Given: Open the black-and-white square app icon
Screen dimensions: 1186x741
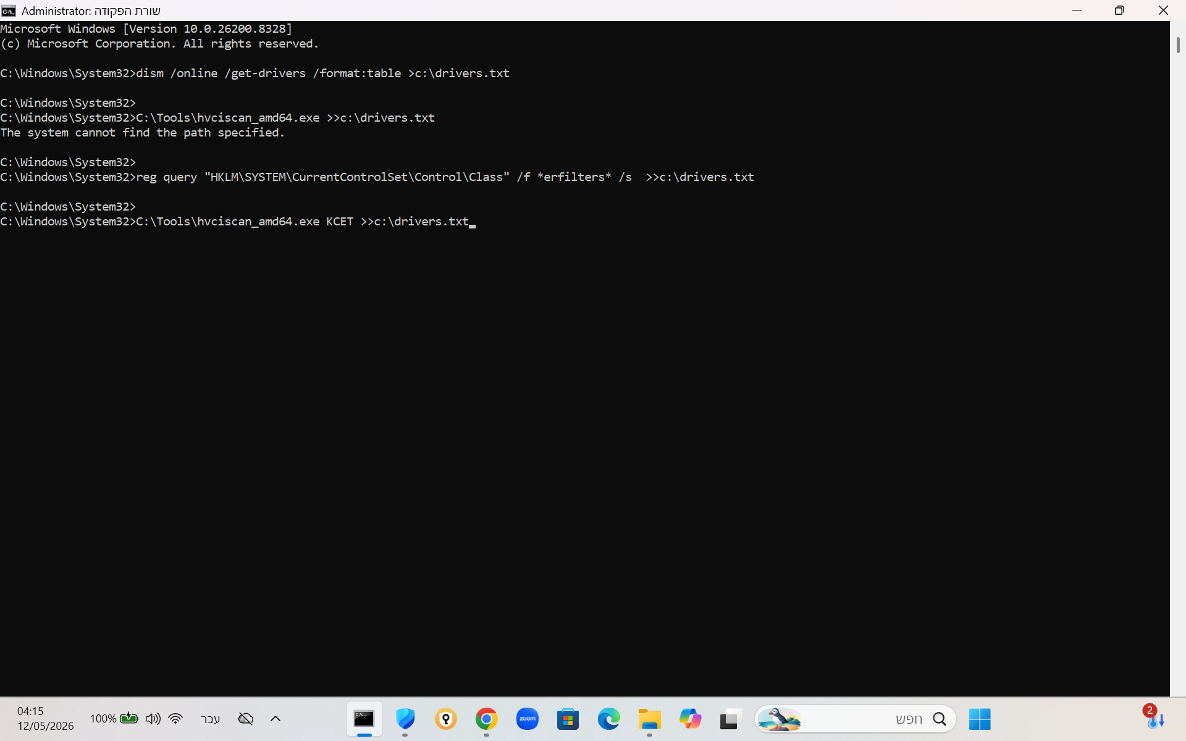Looking at the screenshot, I should pos(730,719).
